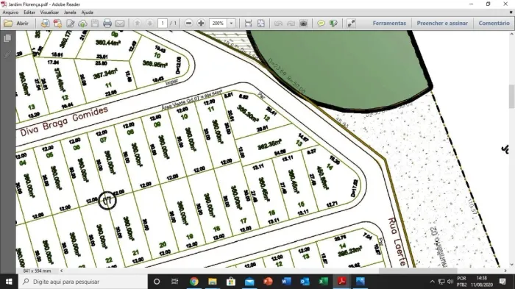Click the print icon

pyautogui.click(x=107, y=24)
